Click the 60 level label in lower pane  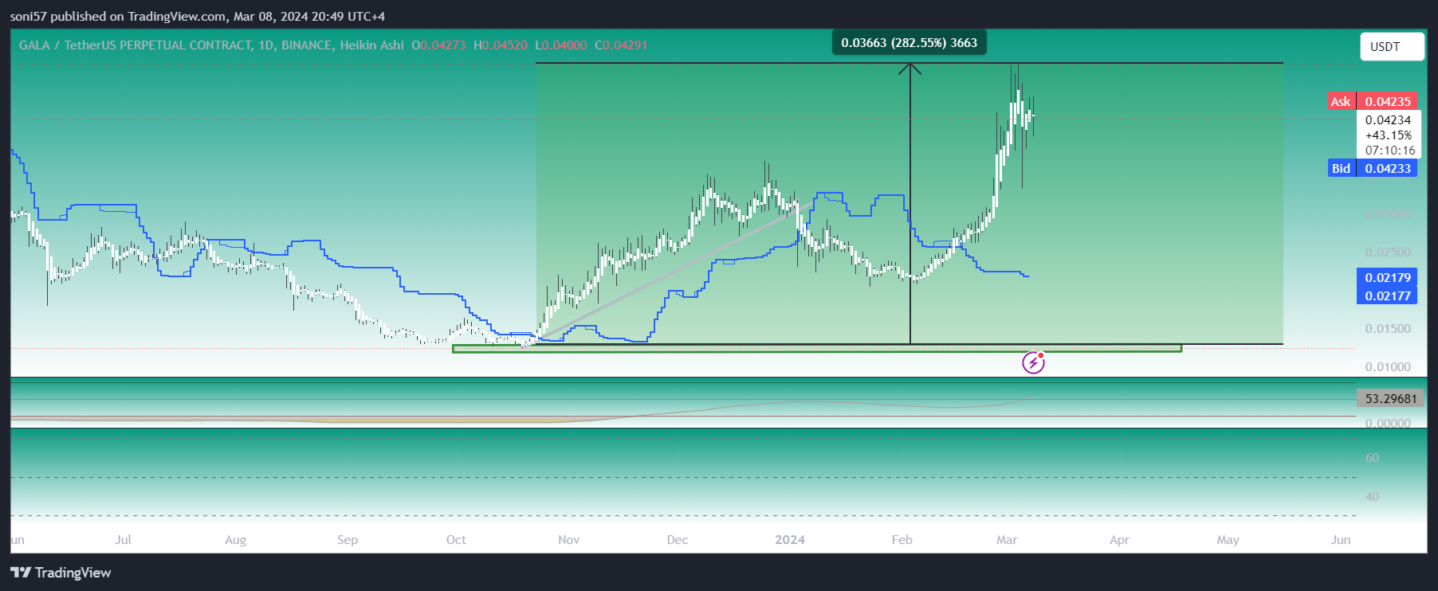tap(1372, 458)
